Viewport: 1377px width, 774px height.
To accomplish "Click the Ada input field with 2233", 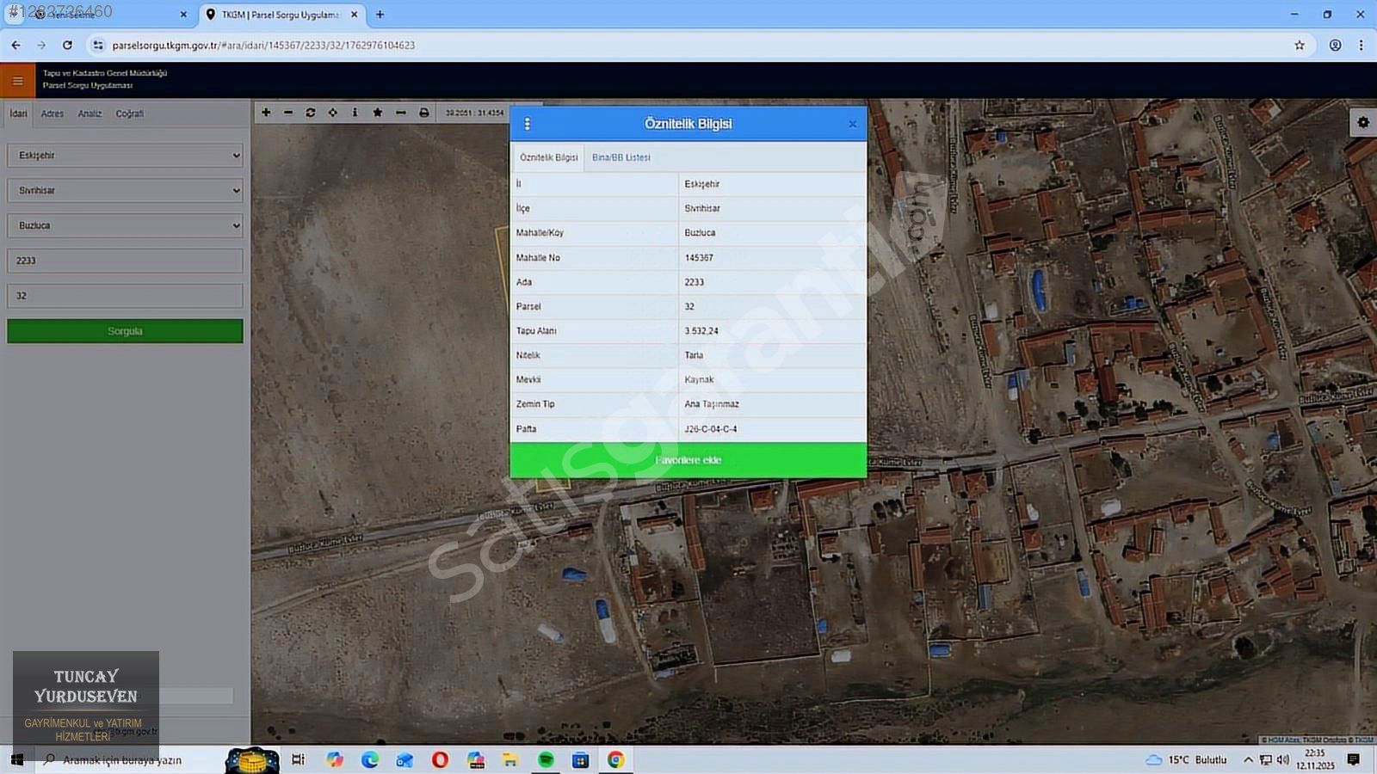I will point(125,261).
